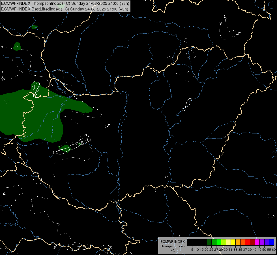Click legend tick label 33
The width and height of the screenshot is (277, 255).
pos(235,250)
